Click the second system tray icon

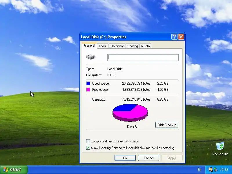pos(215,170)
